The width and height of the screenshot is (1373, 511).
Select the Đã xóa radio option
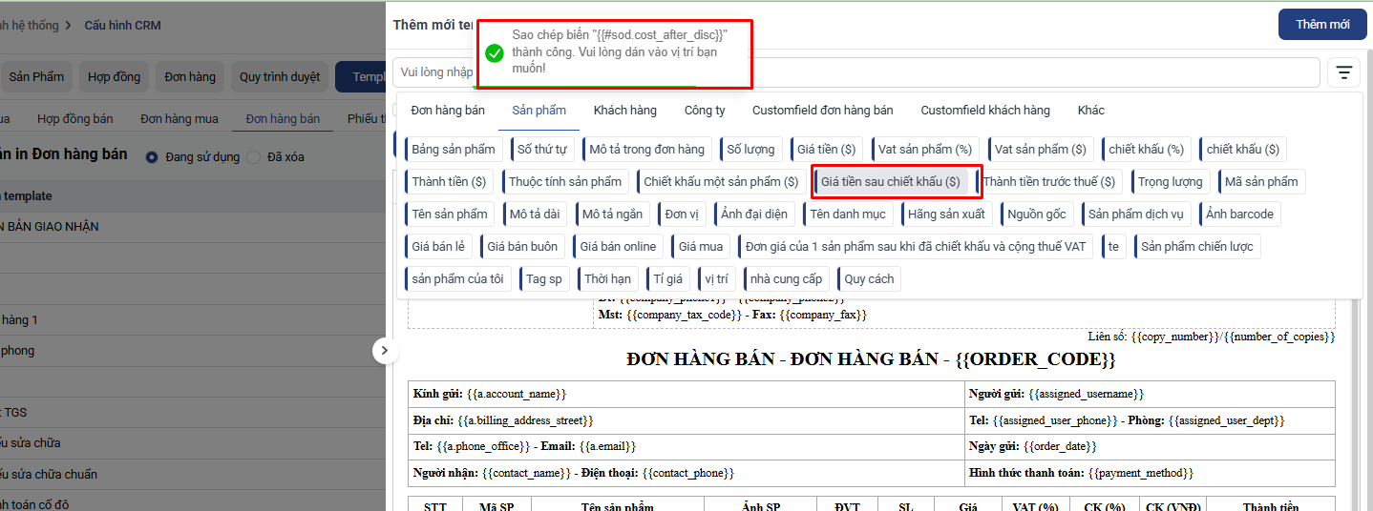[254, 156]
